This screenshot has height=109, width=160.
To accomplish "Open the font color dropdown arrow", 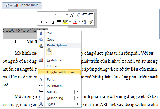I will click(79, 22).
